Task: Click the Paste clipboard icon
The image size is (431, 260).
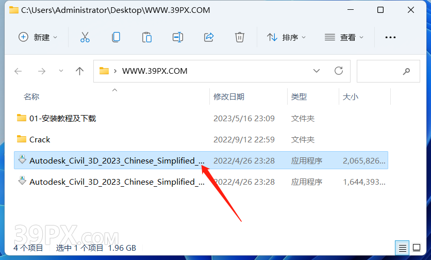Action: click(x=147, y=37)
